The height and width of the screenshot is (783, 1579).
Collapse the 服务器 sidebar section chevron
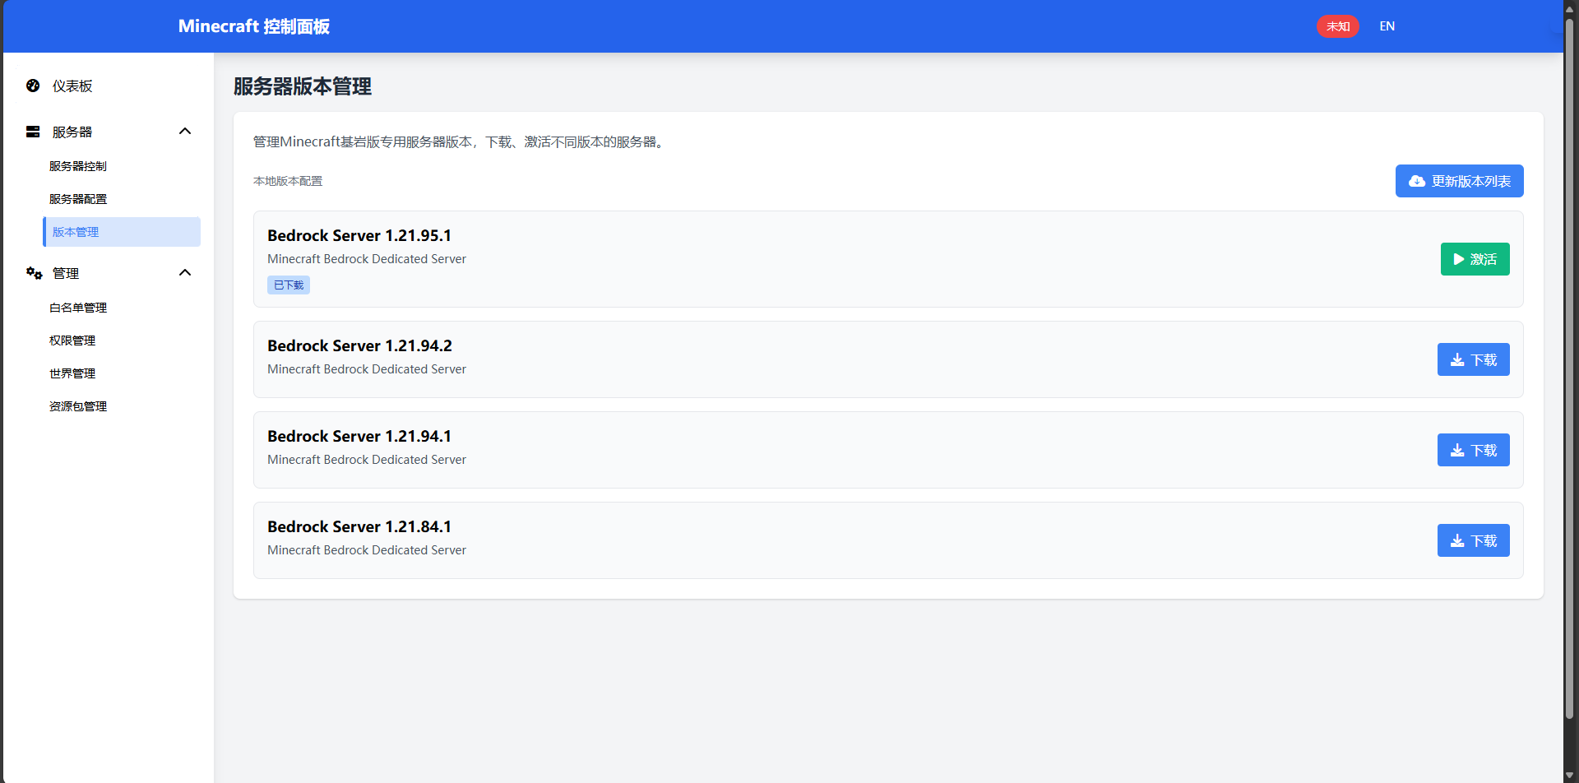point(185,132)
